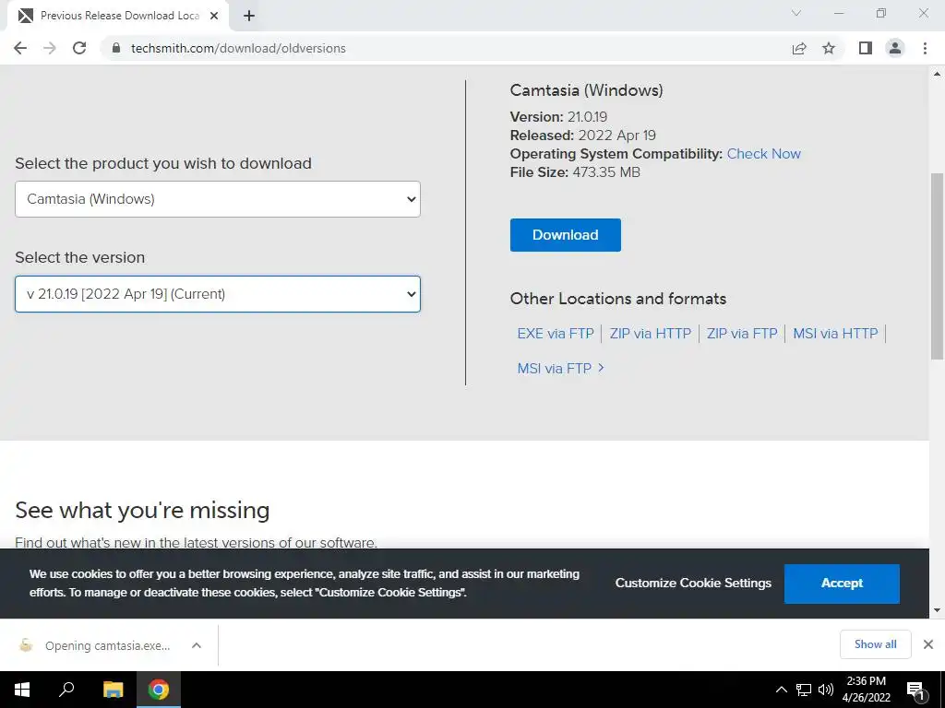Image resolution: width=945 pixels, height=708 pixels.
Task: Reload the page with the refresh icon
Action: tap(79, 48)
